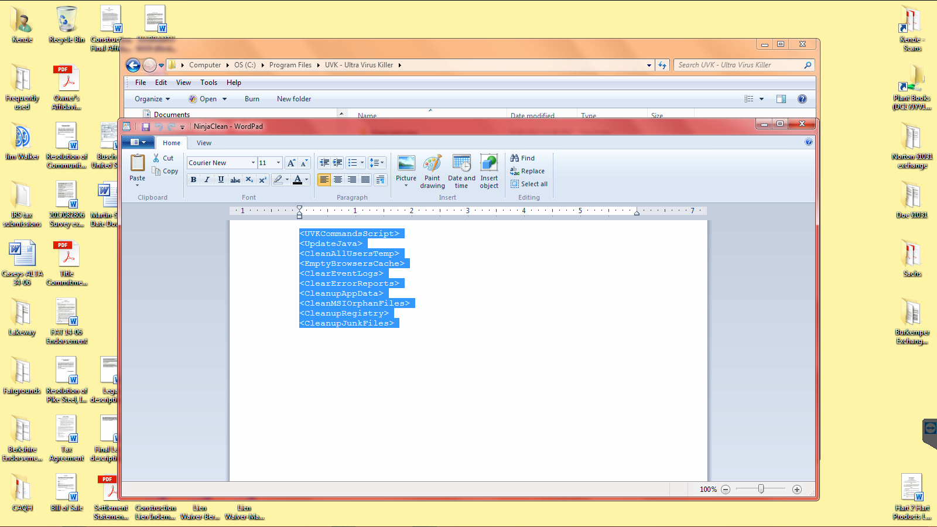Create New folder in Explorer
This screenshot has width=937, height=527.
tap(294, 99)
